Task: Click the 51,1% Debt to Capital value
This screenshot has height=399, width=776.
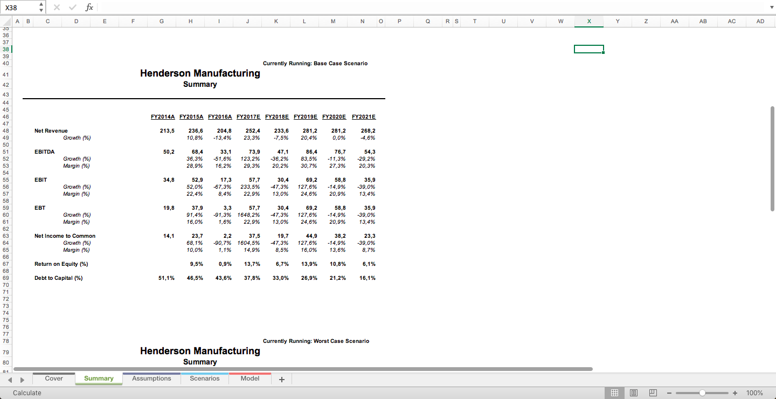Action: (x=167, y=278)
